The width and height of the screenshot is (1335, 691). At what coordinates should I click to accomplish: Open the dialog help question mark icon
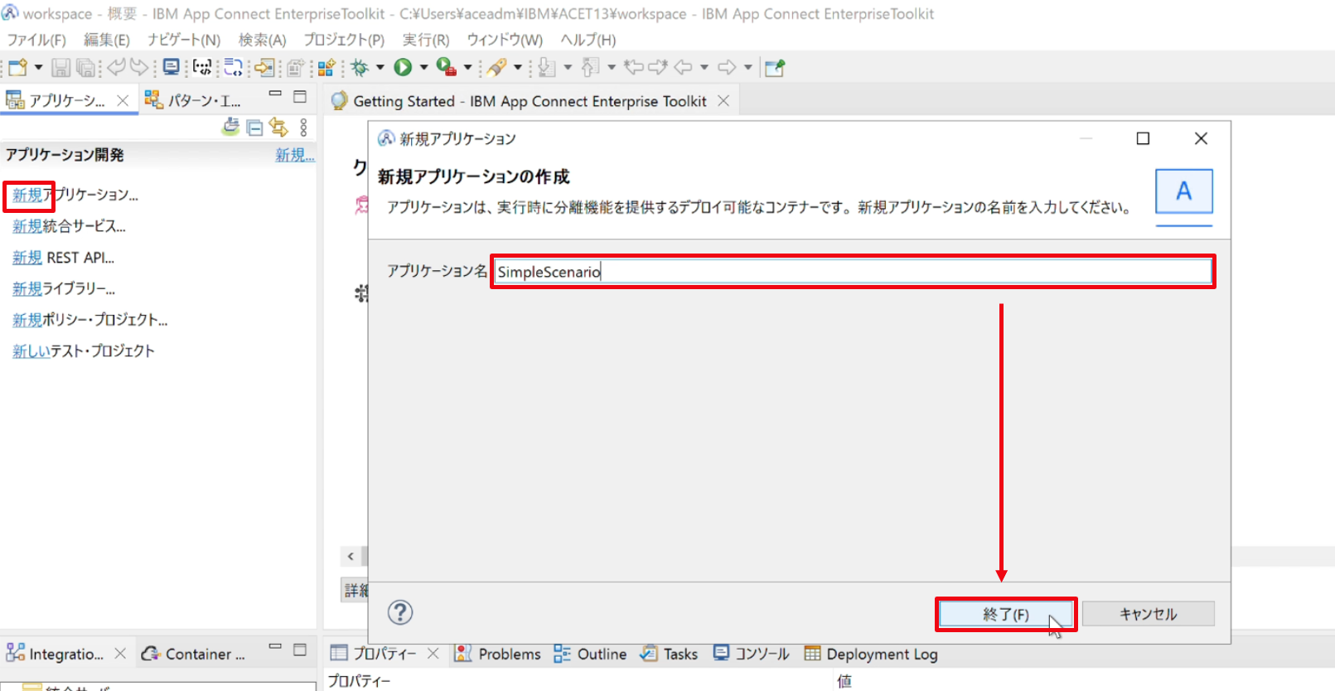(x=400, y=612)
